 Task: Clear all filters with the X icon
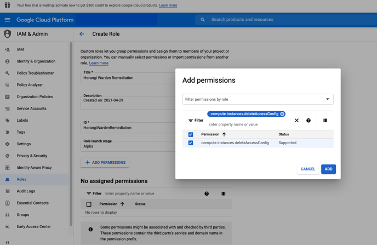296,120
